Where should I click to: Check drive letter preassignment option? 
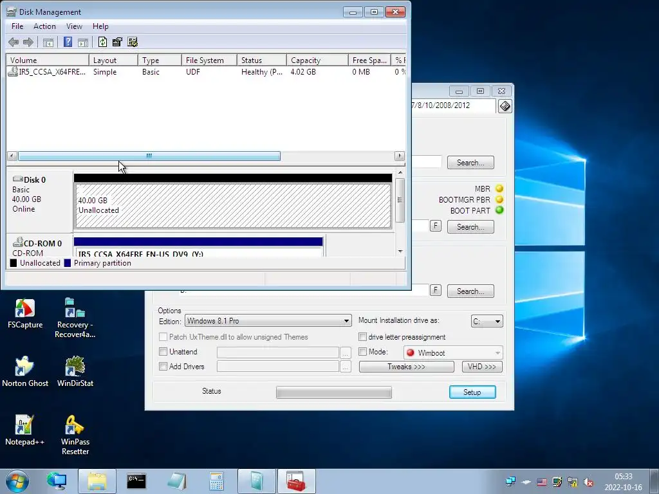(362, 337)
